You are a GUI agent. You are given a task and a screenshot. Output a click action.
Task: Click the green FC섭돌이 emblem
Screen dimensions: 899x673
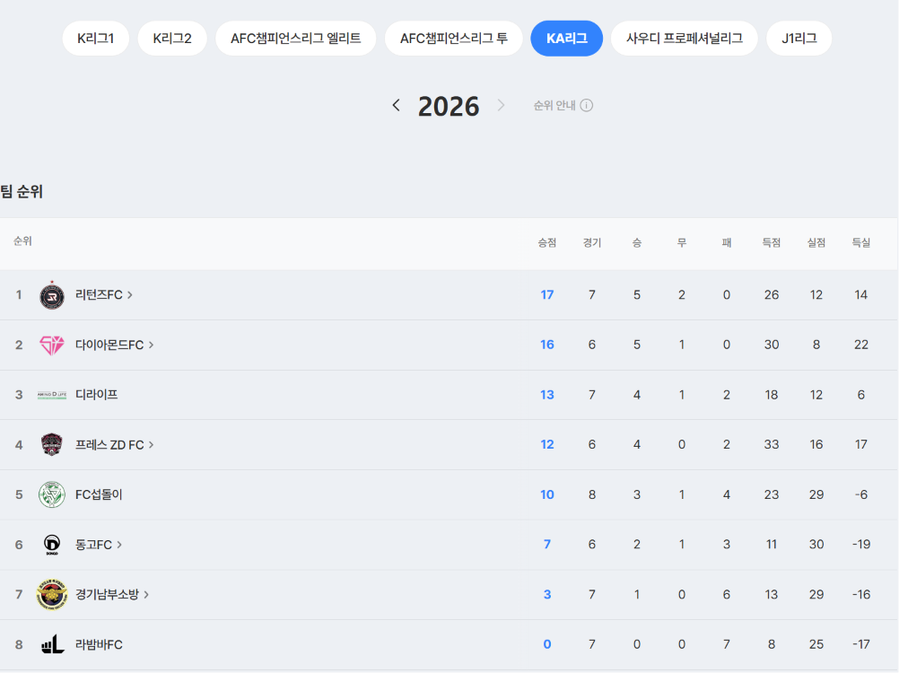tap(52, 494)
